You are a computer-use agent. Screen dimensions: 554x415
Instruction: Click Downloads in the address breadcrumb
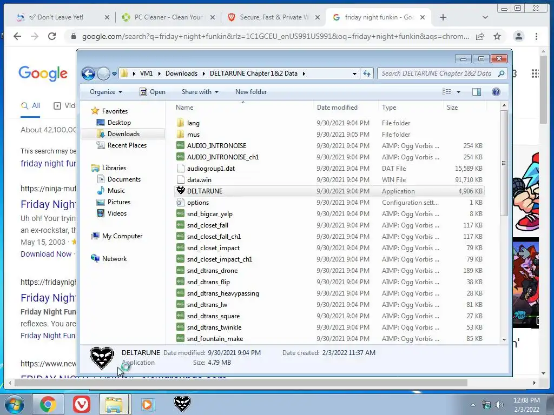(181, 73)
